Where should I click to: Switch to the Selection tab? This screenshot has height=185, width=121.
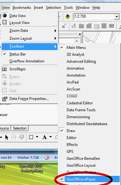click(20, 128)
